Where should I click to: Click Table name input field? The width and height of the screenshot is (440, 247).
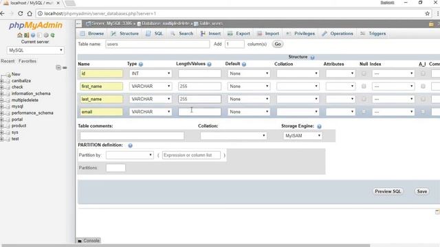157,44
